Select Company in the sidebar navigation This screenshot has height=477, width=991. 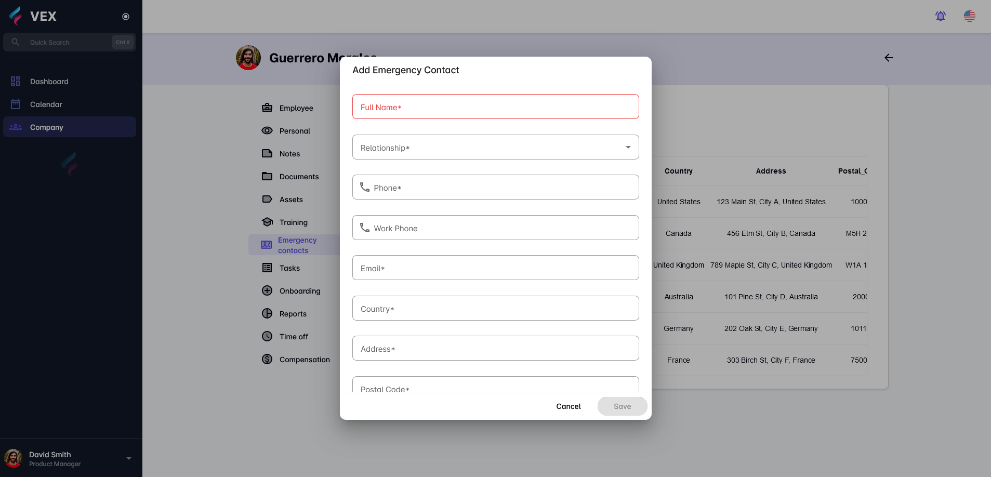tap(47, 127)
